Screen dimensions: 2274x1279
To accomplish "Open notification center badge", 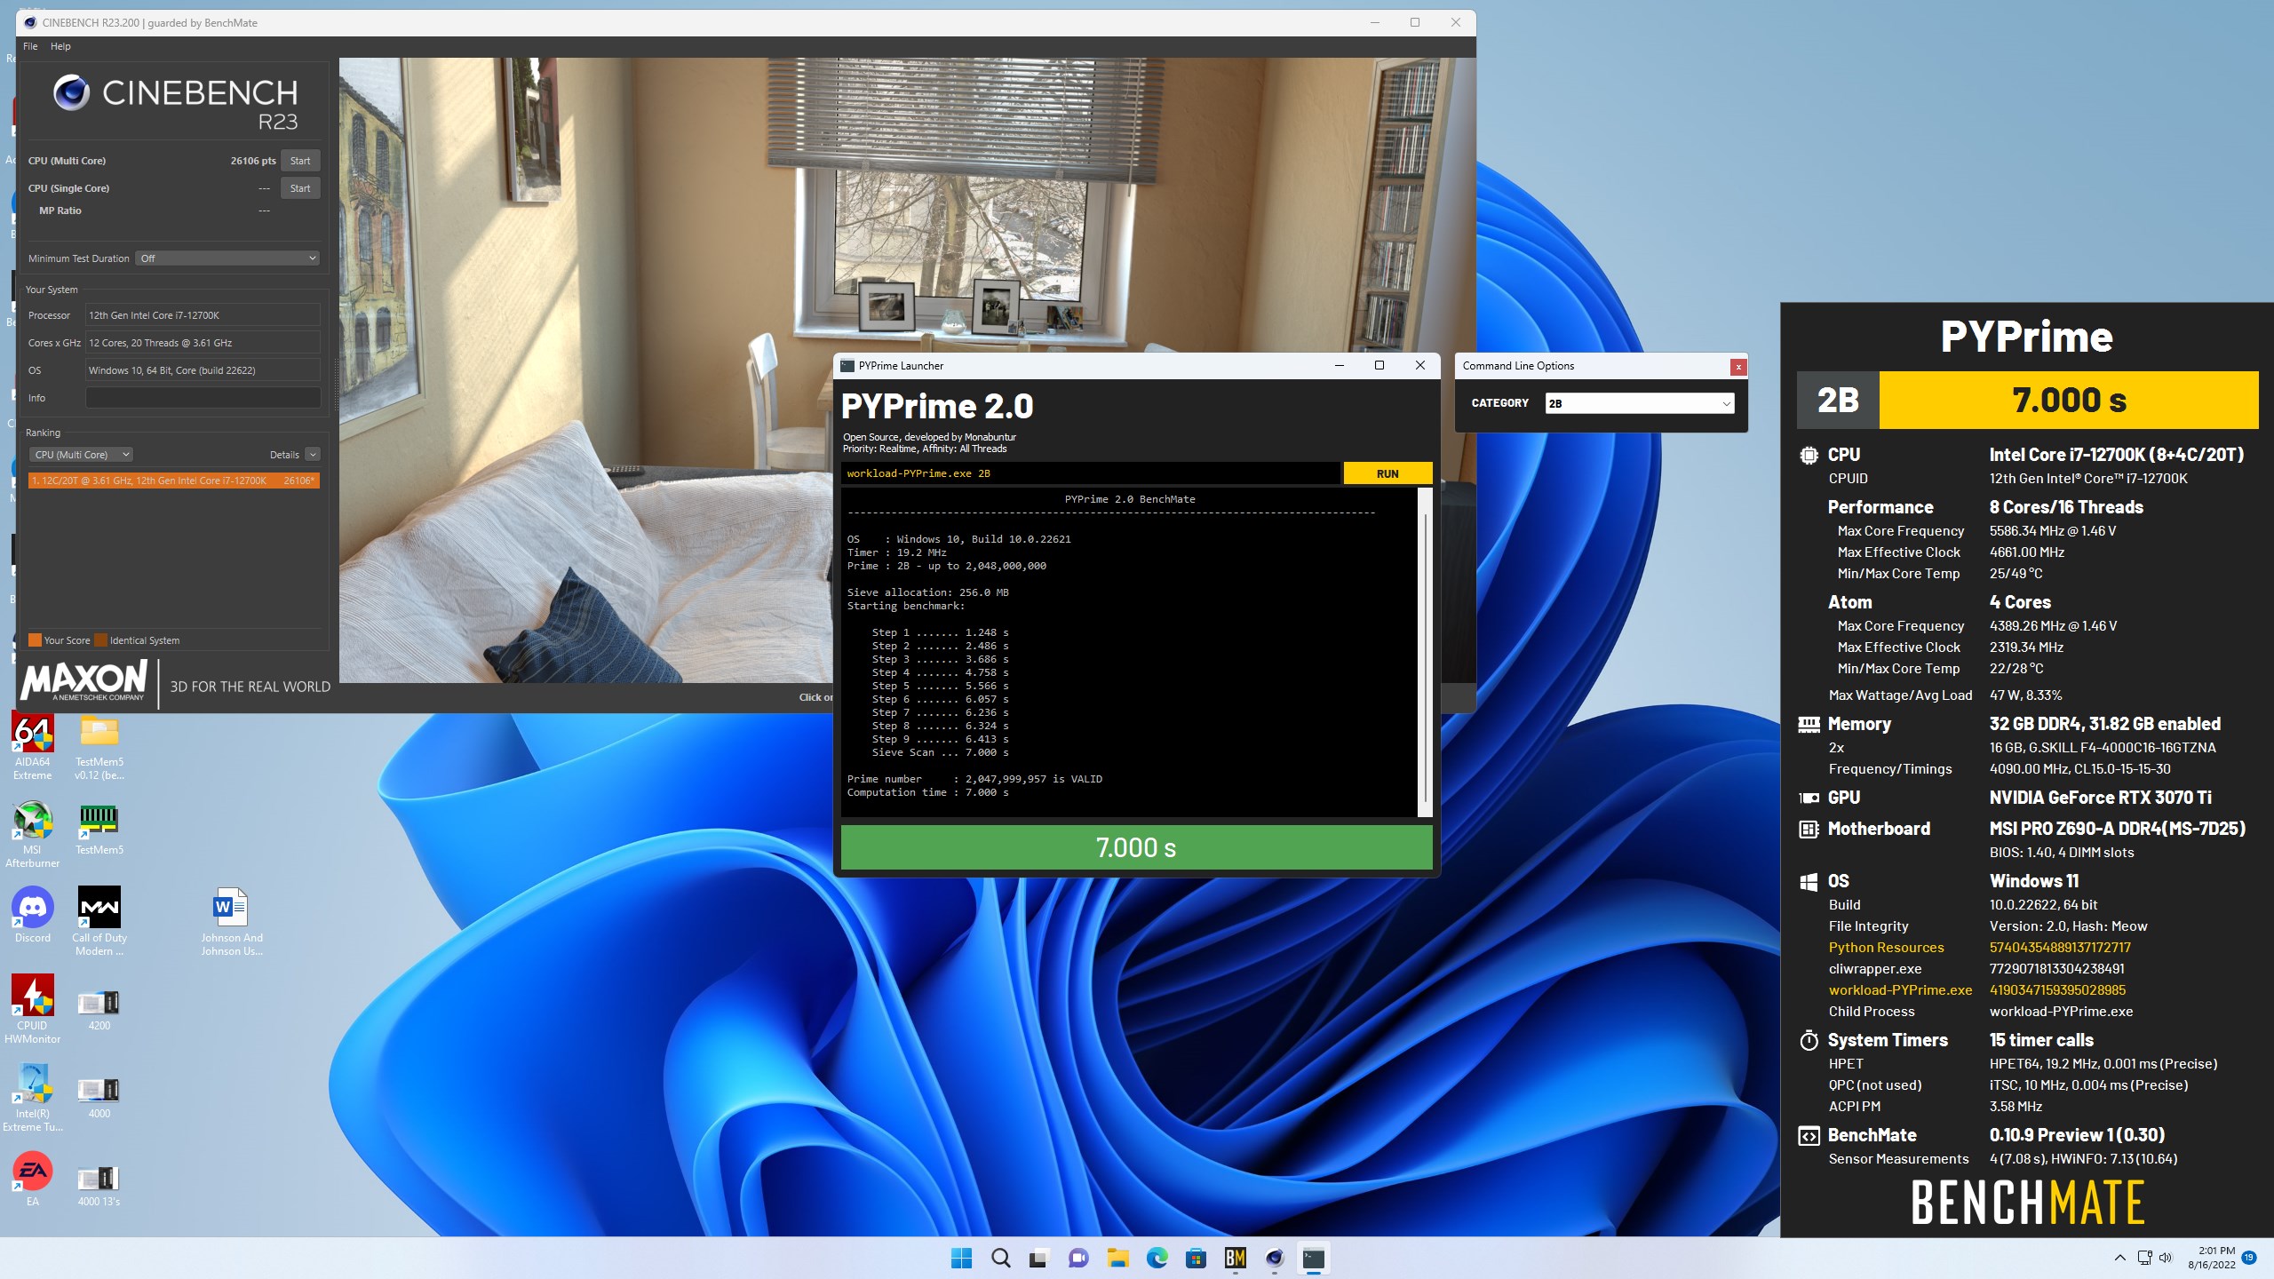I will tap(2249, 1258).
